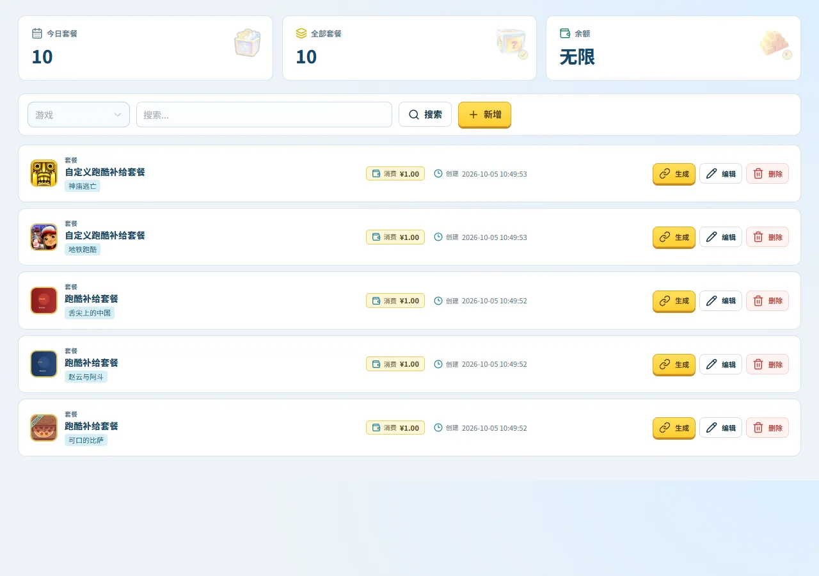Delete the 赵云与阿斗 package row
The width and height of the screenshot is (819, 576).
(767, 364)
